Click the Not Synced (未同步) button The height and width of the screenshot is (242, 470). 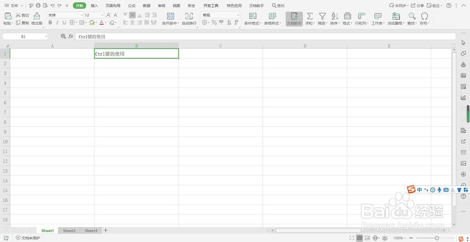click(x=399, y=5)
